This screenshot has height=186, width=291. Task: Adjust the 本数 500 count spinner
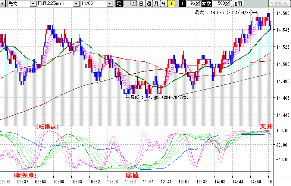(228, 4)
